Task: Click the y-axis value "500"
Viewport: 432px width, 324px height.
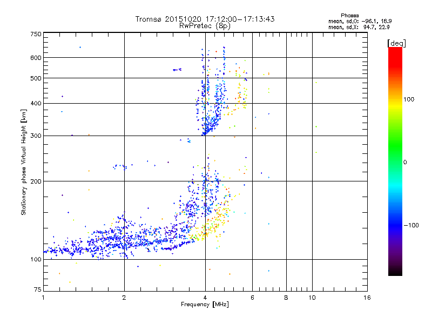Action: click(36, 78)
